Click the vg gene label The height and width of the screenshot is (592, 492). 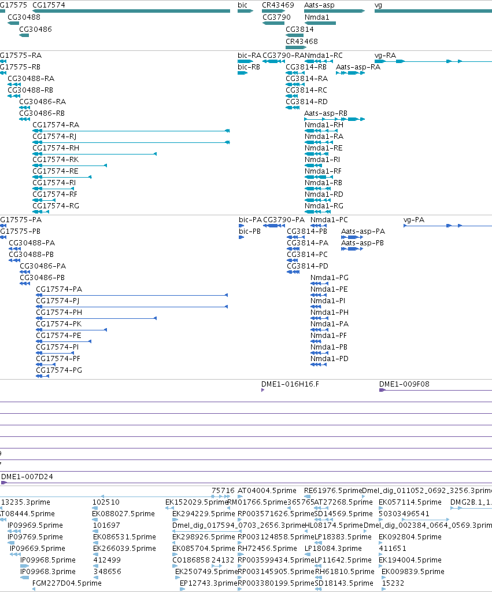click(x=378, y=5)
